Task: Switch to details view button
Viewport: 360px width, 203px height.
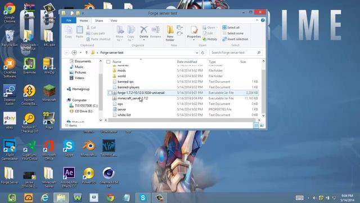Action: (x=256, y=125)
